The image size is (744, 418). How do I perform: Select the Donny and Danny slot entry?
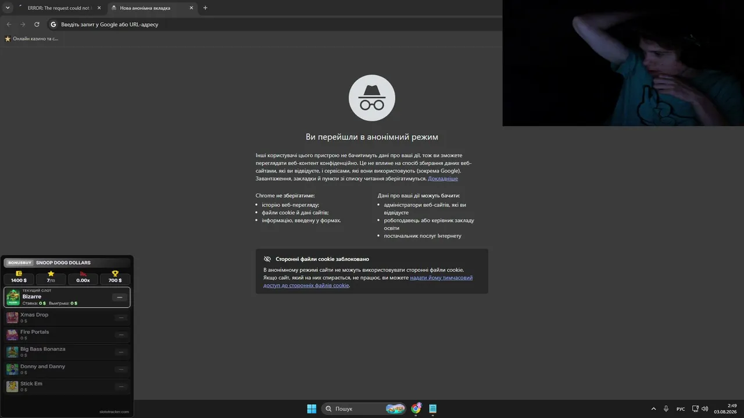pyautogui.click(x=67, y=369)
